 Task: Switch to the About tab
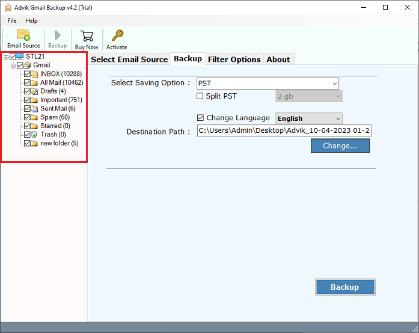click(278, 60)
